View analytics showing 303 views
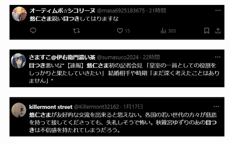 tap(168, 31)
